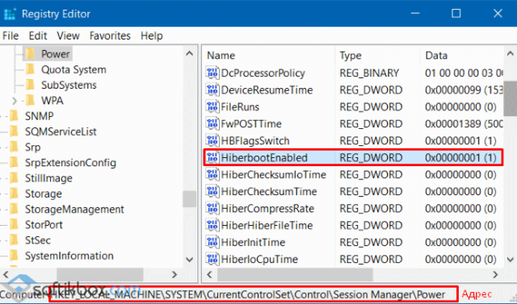Image resolution: width=517 pixels, height=304 pixels.
Task: Open the Help menu
Action: [152, 35]
